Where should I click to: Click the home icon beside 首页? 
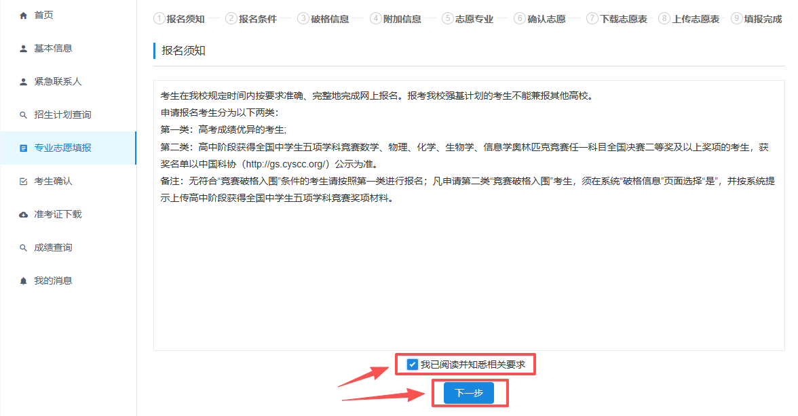24,15
